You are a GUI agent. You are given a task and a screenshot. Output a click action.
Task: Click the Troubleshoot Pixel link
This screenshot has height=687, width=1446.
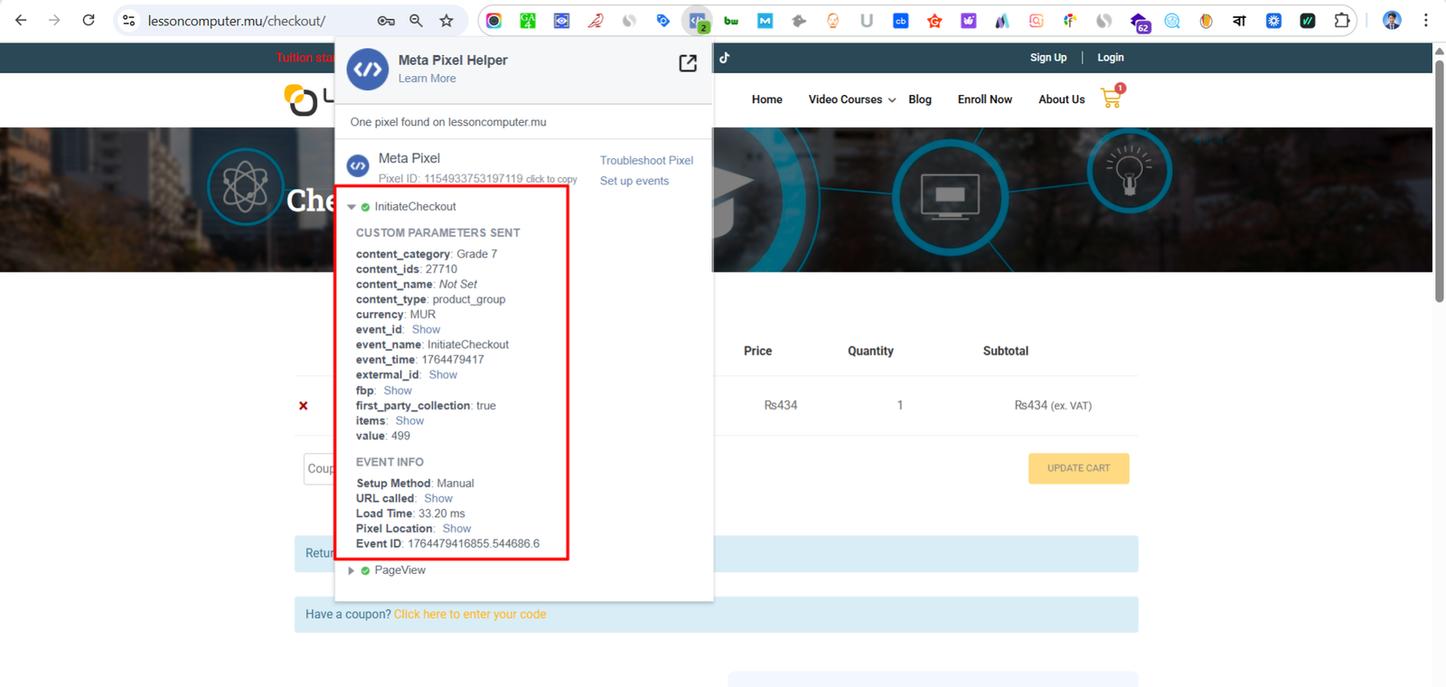pos(646,160)
